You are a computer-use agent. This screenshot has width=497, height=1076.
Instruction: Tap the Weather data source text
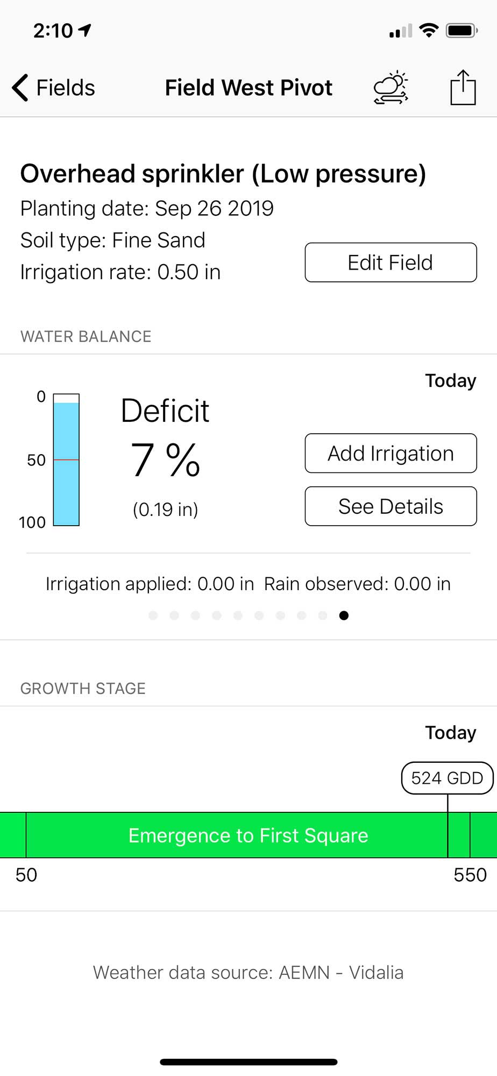[248, 973]
